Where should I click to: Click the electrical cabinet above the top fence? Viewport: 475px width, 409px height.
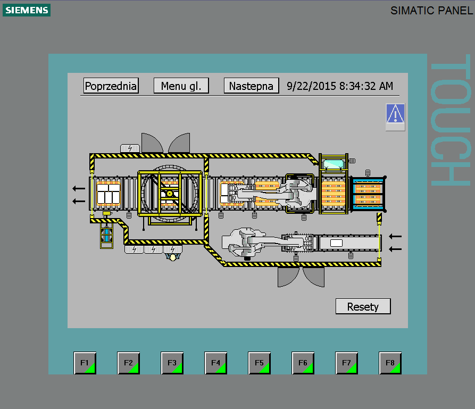130,148
